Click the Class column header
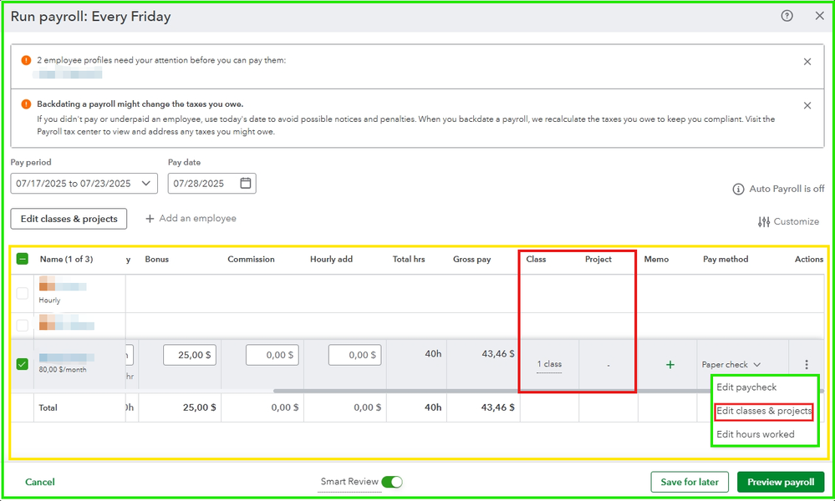Image resolution: width=835 pixels, height=501 pixels. 536,259
